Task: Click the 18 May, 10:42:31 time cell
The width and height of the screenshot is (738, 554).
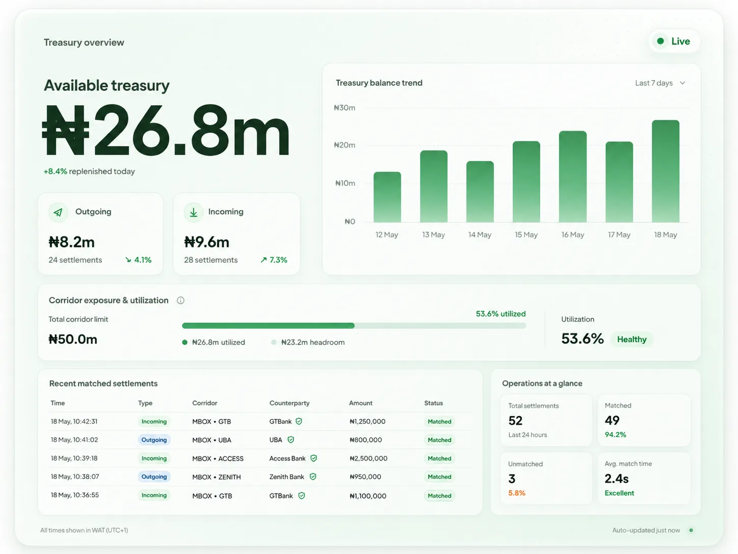Action: (74, 421)
